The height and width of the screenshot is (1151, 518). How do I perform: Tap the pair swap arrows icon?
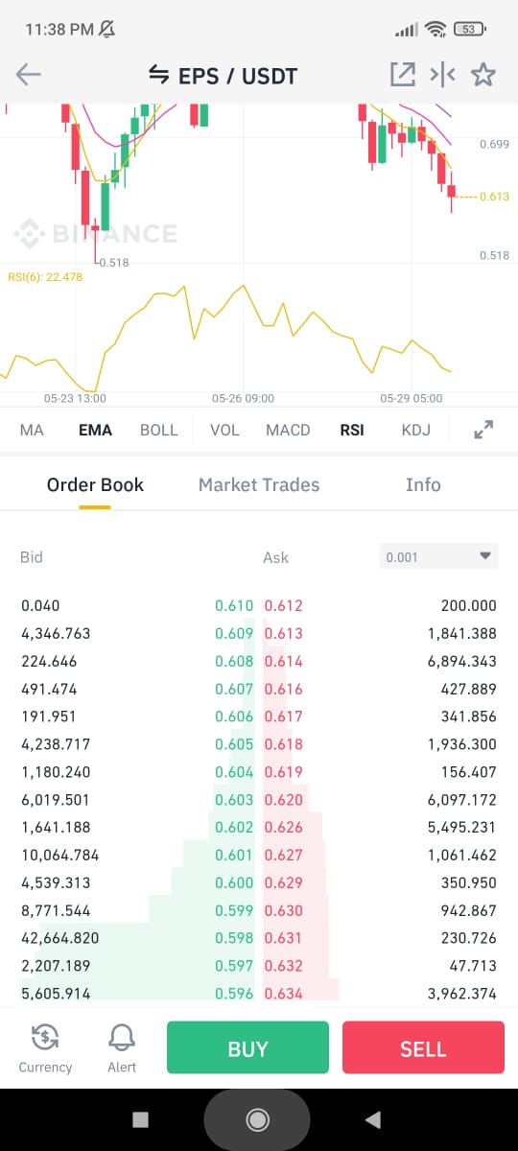pyautogui.click(x=158, y=75)
